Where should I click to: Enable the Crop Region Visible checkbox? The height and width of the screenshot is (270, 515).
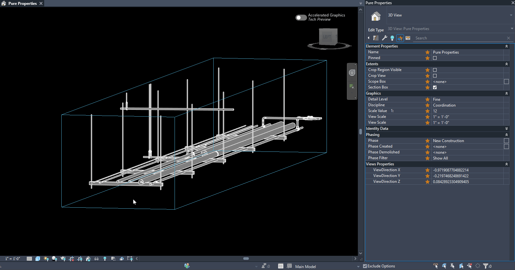(435, 70)
